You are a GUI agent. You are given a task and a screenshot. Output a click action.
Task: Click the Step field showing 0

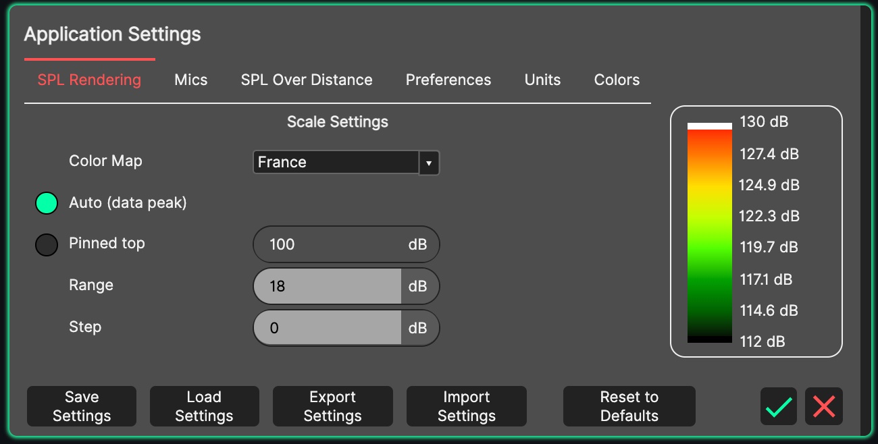coord(346,328)
